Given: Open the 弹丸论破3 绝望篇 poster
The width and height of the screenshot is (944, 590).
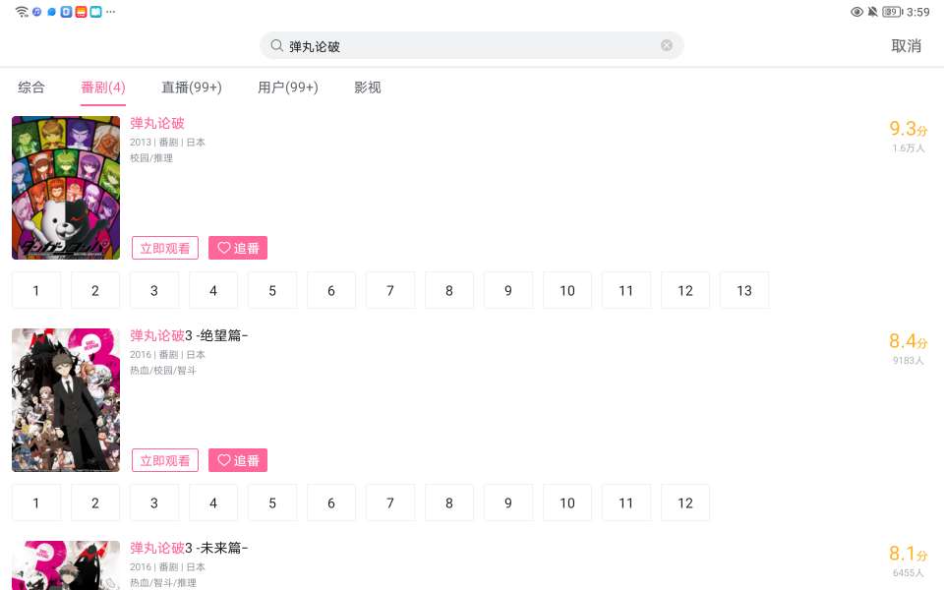Looking at the screenshot, I should [66, 400].
